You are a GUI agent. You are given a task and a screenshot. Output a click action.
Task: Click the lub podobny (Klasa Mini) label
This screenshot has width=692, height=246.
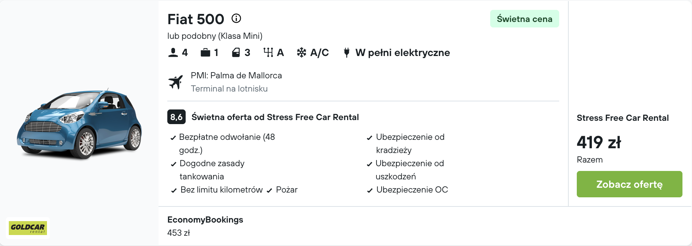click(215, 36)
